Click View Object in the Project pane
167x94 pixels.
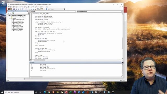click(x=10, y=13)
